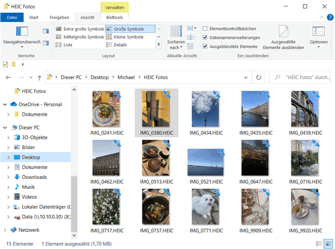Image resolution: width=335 pixels, height=249 pixels.
Task: Open the help question mark icon
Action: 330,17
